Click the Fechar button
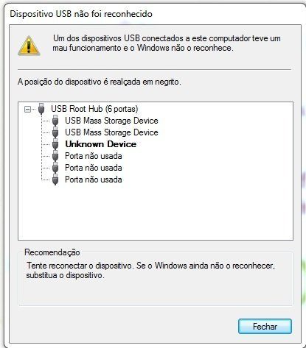This screenshot has width=306, height=348. [265, 327]
